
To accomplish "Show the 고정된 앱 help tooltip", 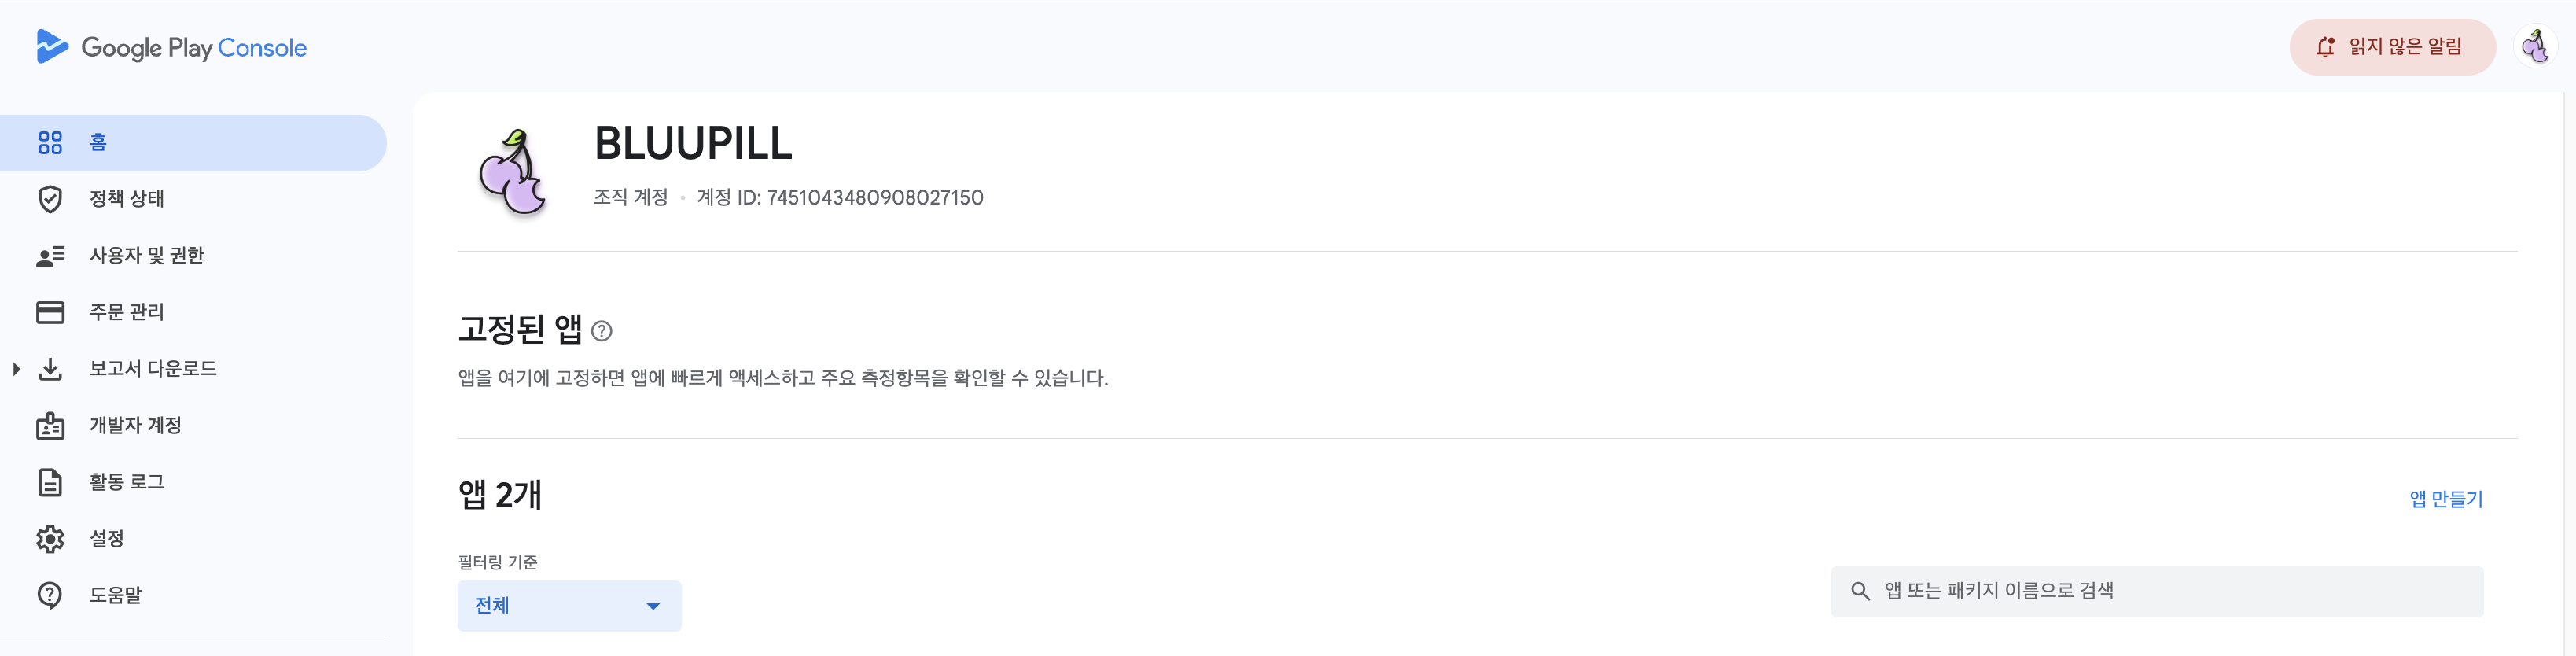I will [602, 331].
